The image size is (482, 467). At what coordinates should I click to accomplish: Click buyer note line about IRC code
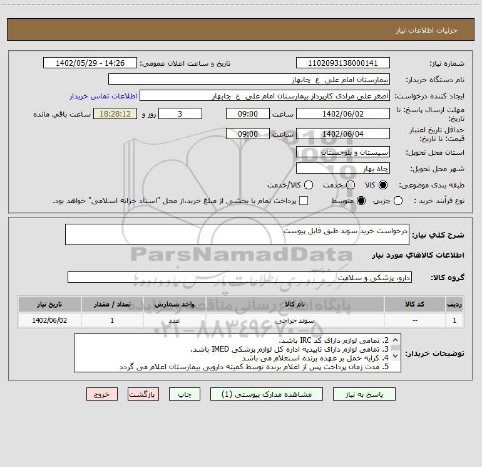(334, 340)
